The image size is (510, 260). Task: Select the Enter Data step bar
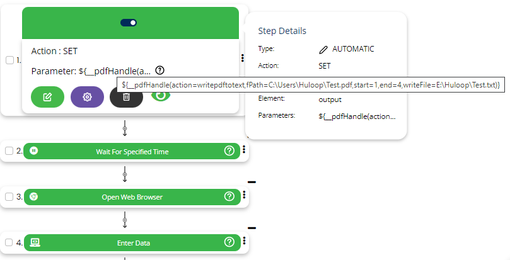133,242
